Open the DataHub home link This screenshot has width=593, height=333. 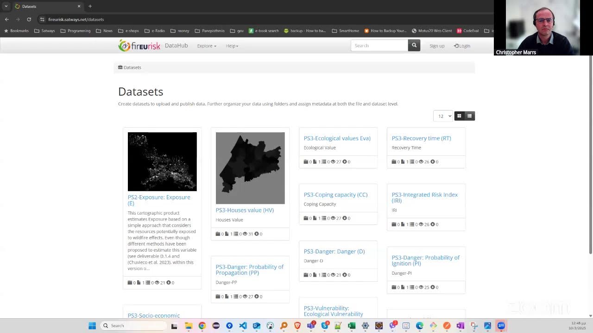pyautogui.click(x=176, y=45)
